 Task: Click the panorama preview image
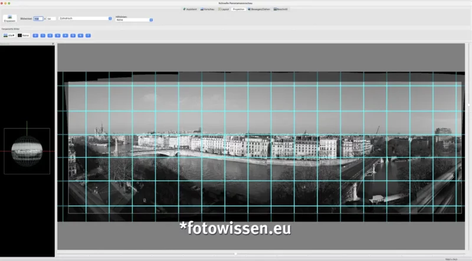tap(261, 147)
